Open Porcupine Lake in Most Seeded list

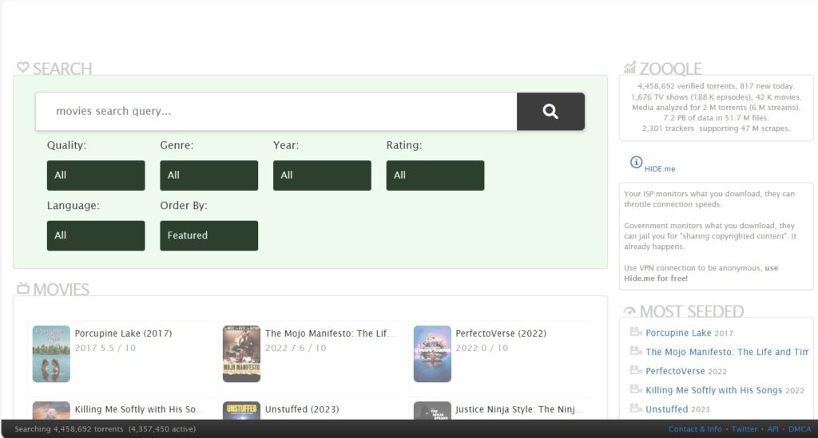point(678,333)
